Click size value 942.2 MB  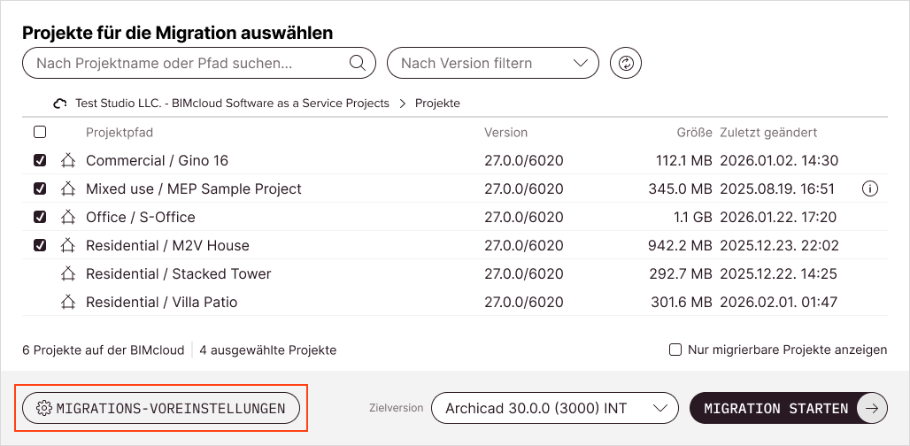click(680, 245)
